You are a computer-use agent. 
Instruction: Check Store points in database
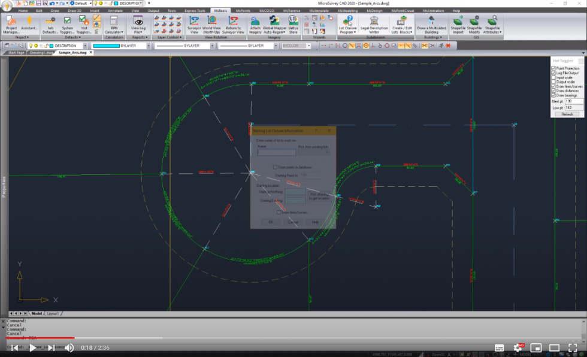point(275,167)
